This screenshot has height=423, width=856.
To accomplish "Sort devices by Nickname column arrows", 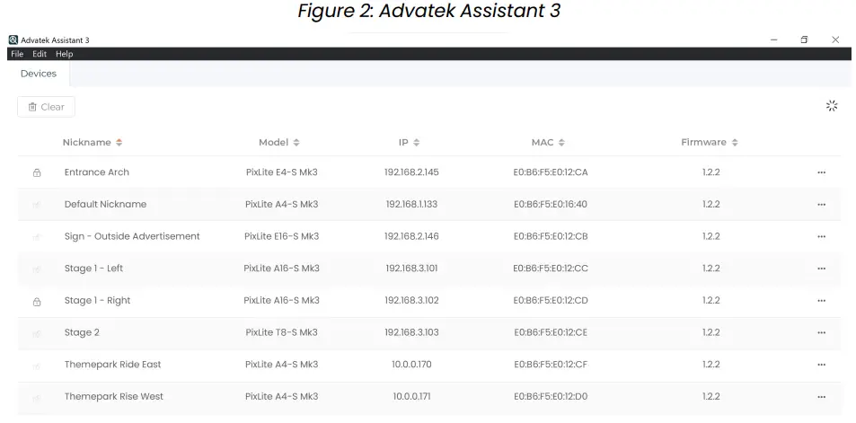I will [x=119, y=143].
